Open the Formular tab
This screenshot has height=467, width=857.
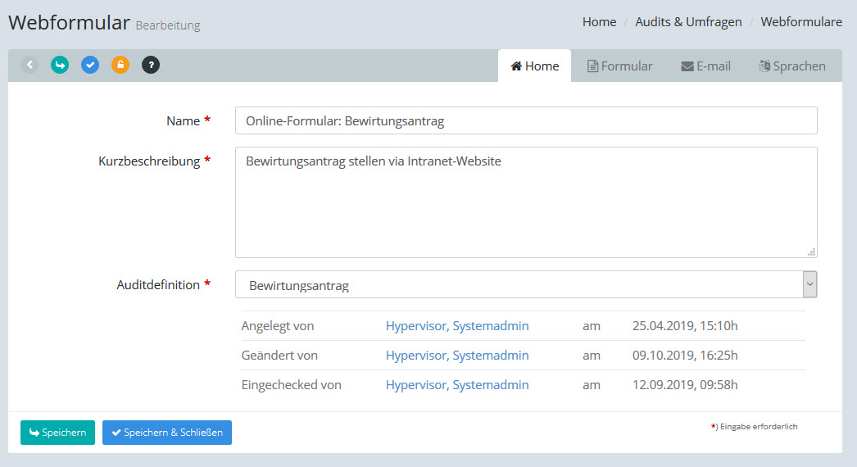(x=619, y=66)
